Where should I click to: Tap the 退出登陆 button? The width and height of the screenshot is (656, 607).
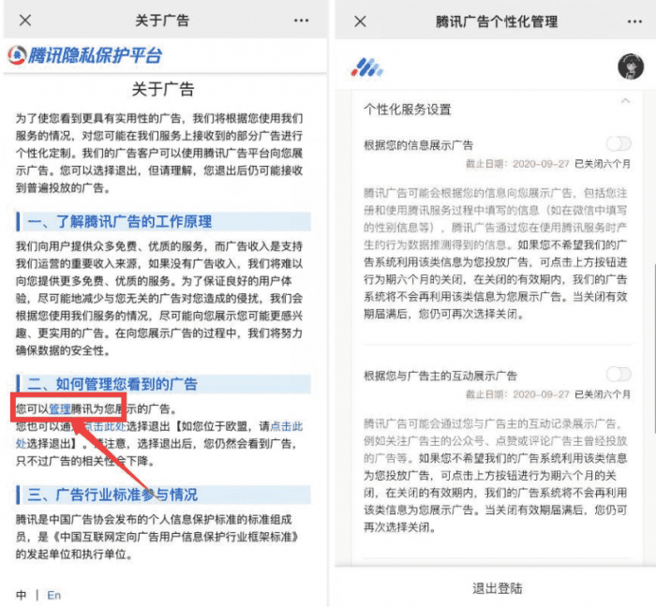coord(492,588)
